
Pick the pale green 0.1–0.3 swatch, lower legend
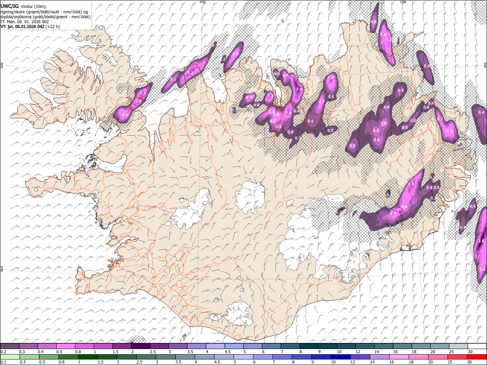click(10, 357)
